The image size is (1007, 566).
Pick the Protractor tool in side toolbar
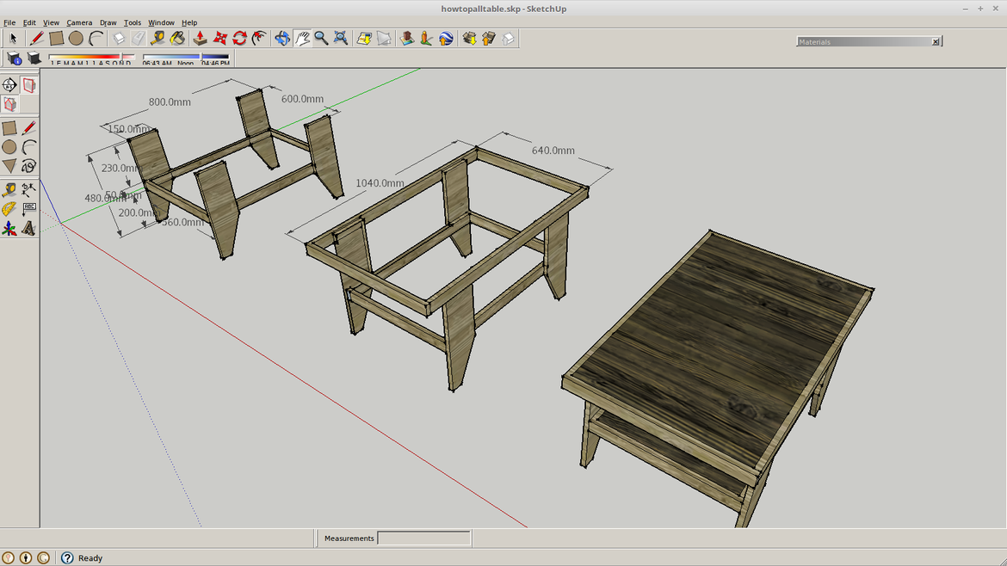pyautogui.click(x=9, y=209)
